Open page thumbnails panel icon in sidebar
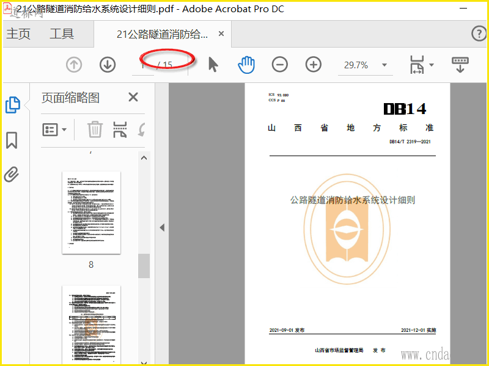 coord(13,105)
